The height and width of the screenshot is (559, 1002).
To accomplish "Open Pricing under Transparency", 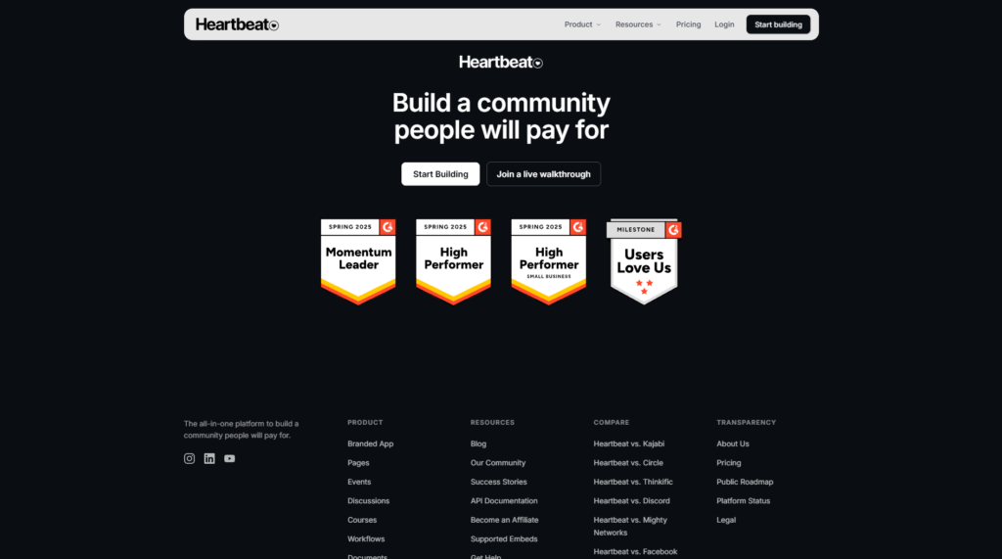I will [x=728, y=463].
